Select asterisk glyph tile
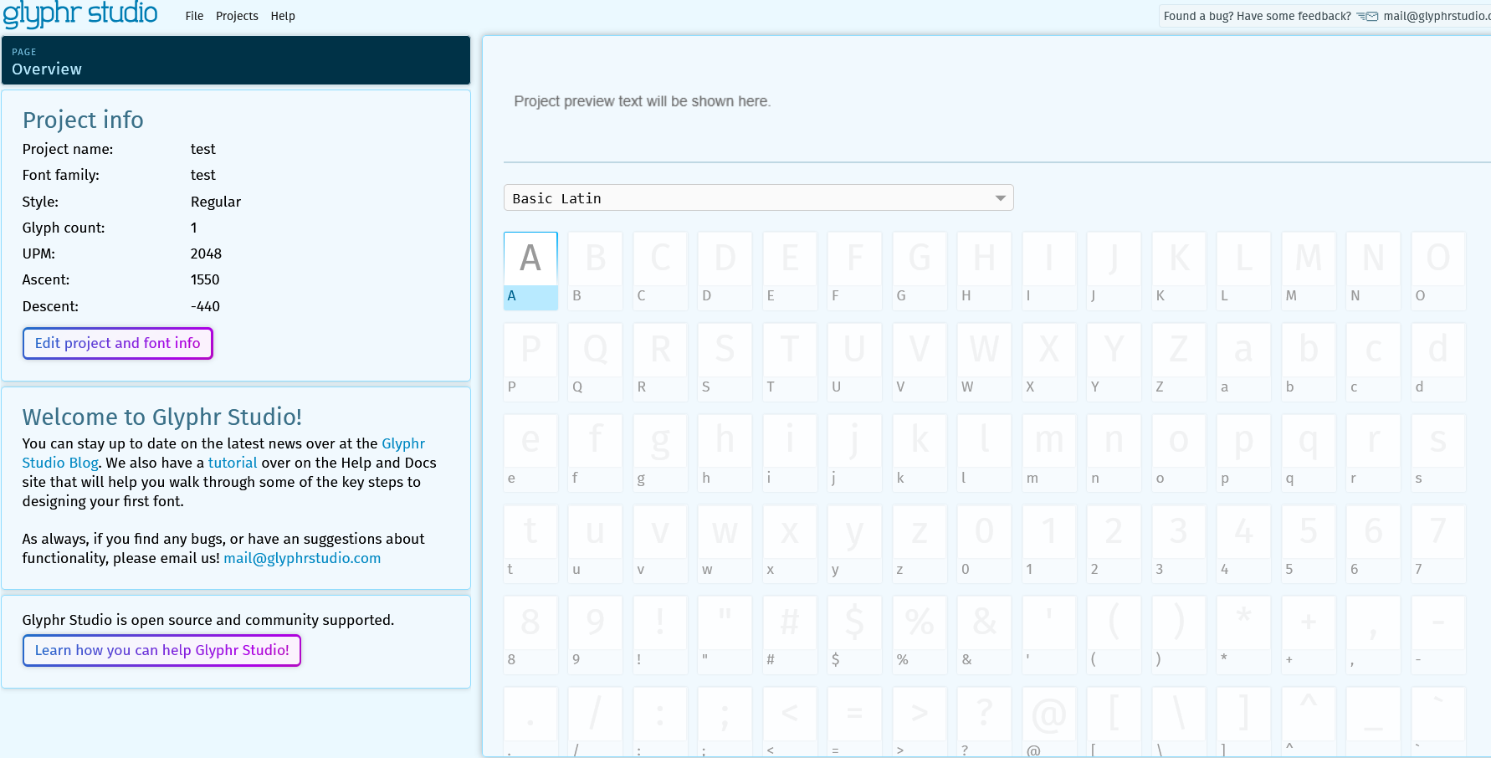This screenshot has height=758, width=1491. [1244, 635]
